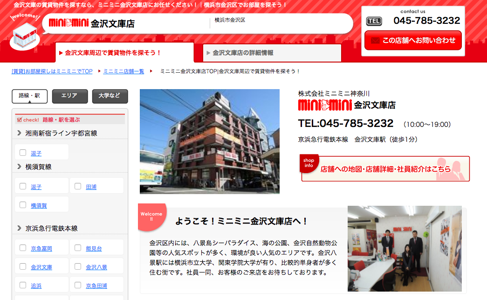This screenshot has width=487, height=300.
Task: Switch to the エリア tab
Action: point(69,96)
